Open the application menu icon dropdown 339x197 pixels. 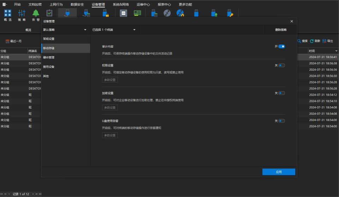5,4
